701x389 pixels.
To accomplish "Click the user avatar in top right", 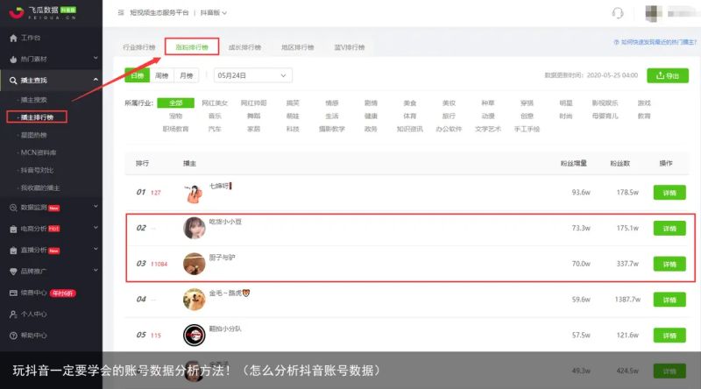I will (654, 13).
